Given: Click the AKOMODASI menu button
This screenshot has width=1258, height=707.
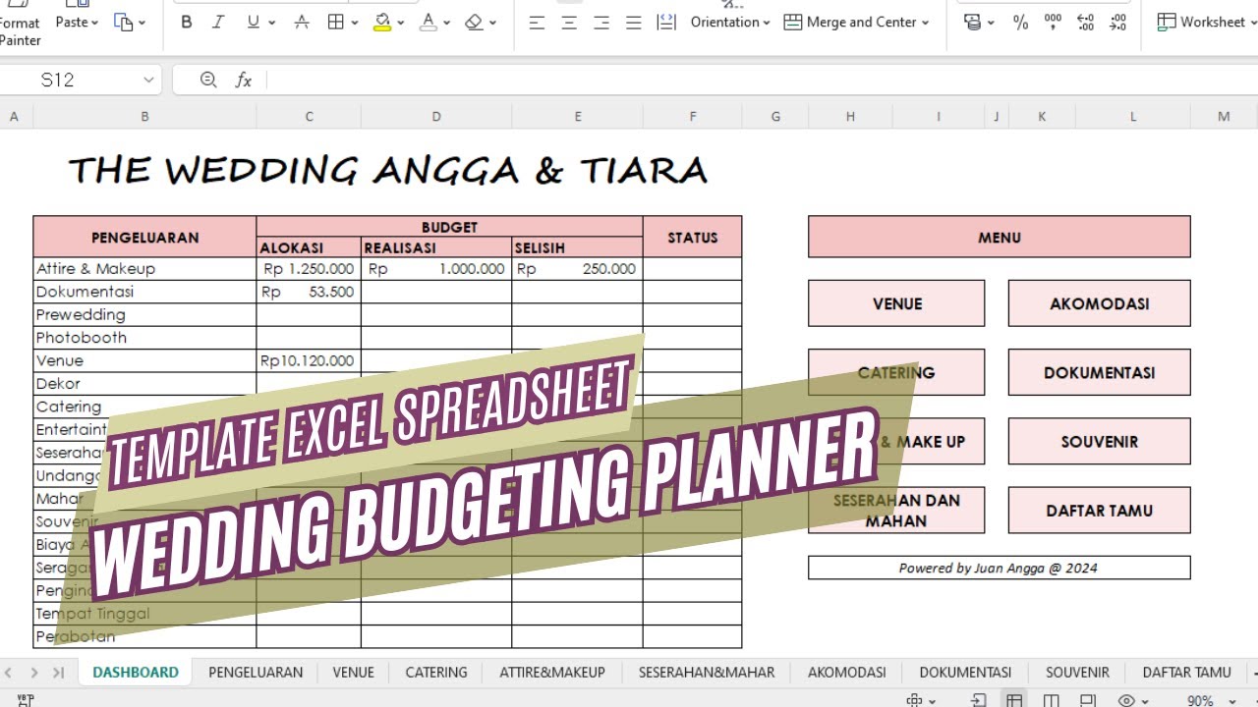Looking at the screenshot, I should [x=1099, y=303].
